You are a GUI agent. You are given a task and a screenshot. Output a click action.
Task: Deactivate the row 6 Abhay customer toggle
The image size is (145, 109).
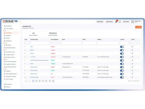click(122, 64)
